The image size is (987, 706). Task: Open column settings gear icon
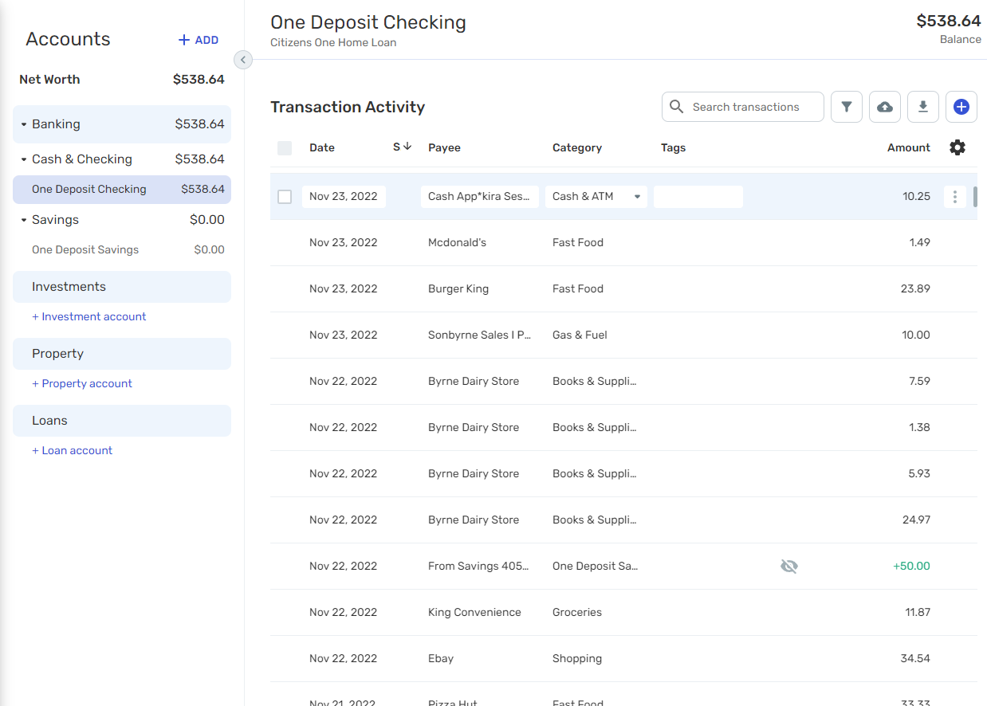[x=958, y=147]
